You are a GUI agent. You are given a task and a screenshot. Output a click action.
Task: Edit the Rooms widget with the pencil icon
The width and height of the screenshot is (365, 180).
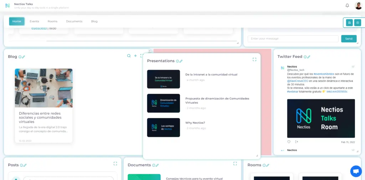(268, 165)
